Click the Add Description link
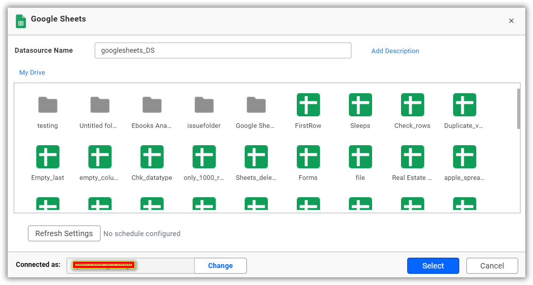This screenshot has width=533, height=285. (395, 51)
